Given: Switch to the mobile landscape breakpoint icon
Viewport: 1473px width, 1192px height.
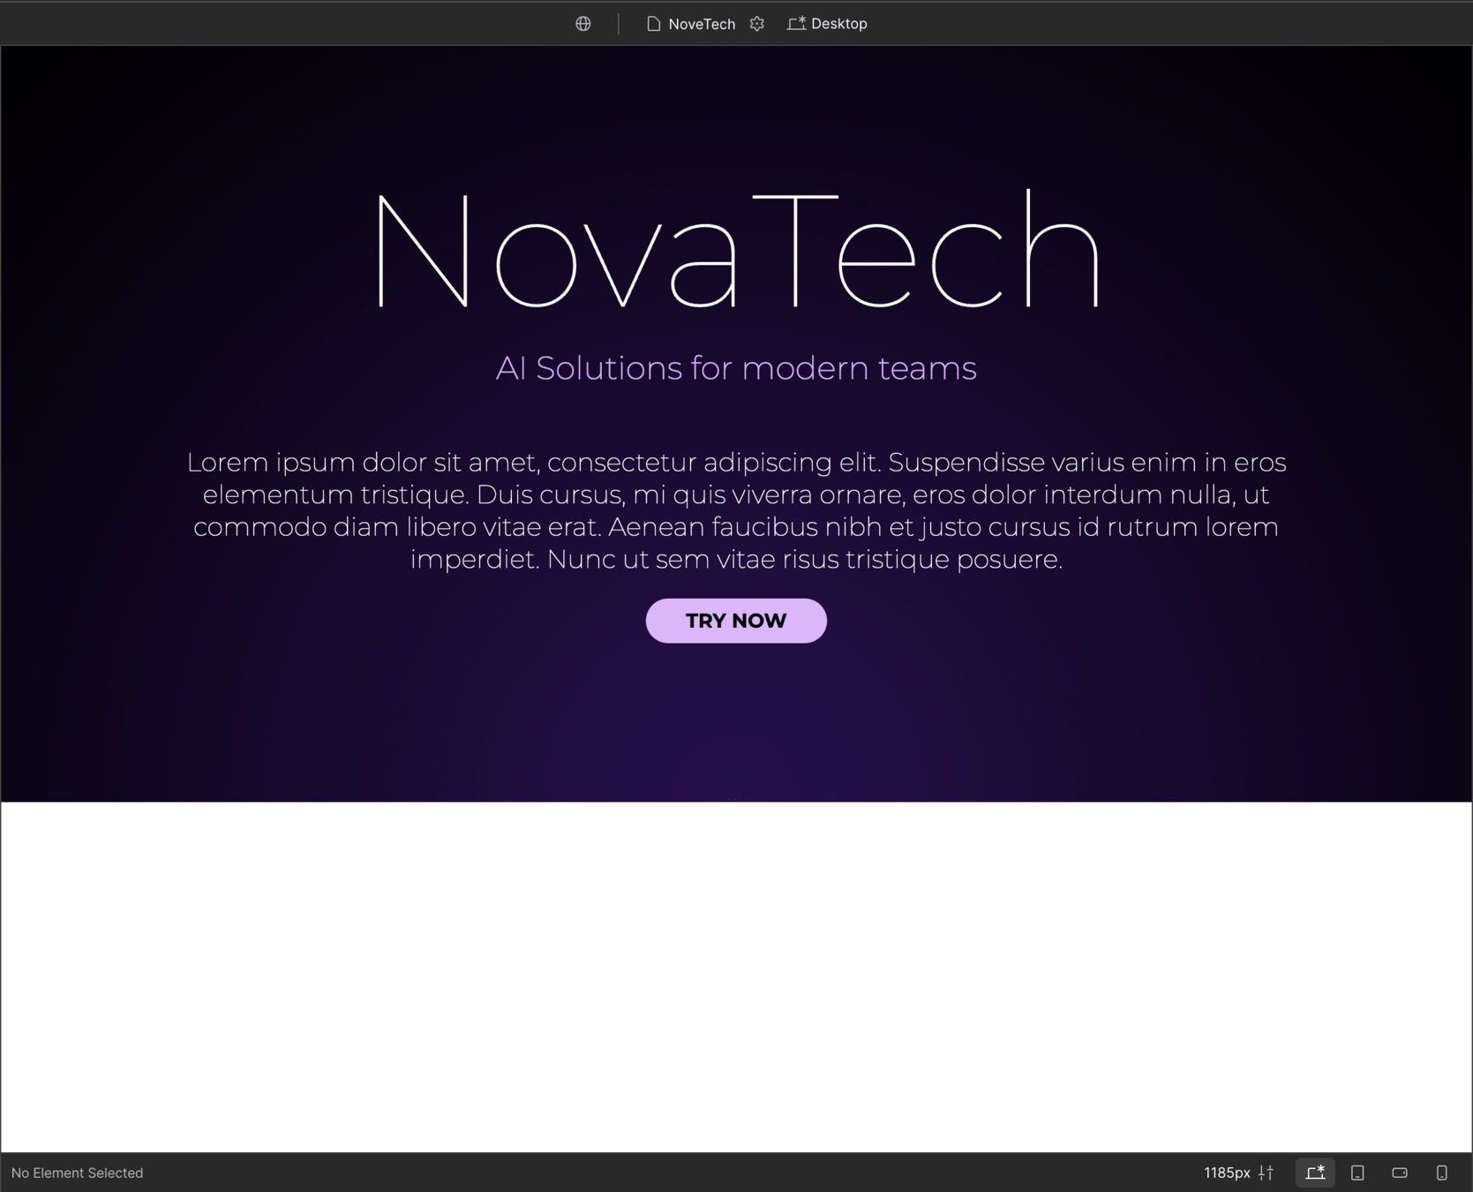Looking at the screenshot, I should pos(1400,1173).
